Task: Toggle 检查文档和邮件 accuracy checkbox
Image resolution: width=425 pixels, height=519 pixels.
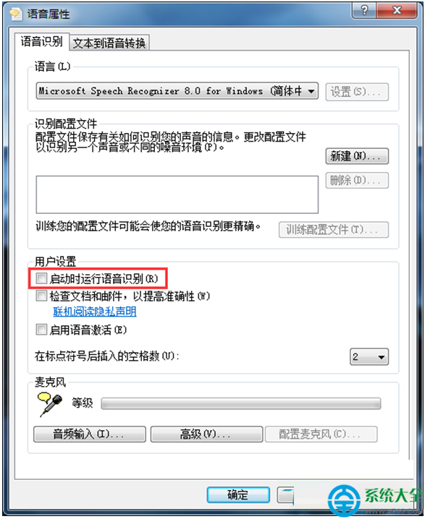Action: (x=41, y=296)
